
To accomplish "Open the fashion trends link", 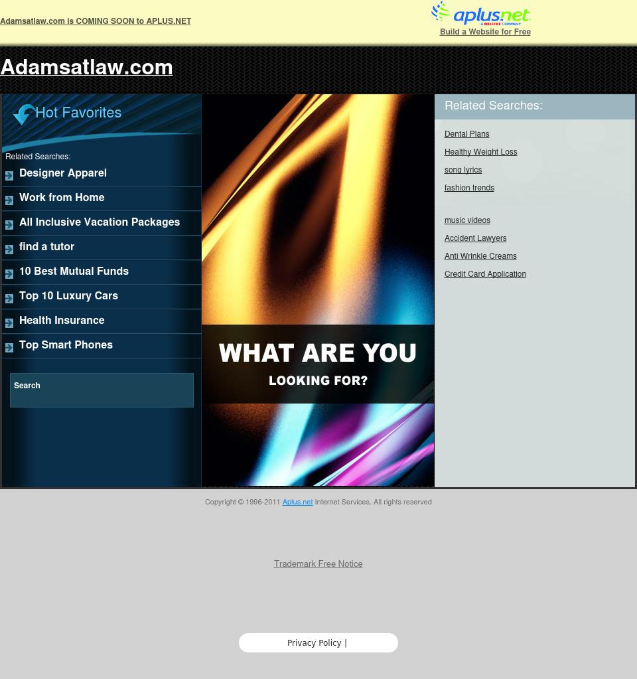I will [469, 188].
